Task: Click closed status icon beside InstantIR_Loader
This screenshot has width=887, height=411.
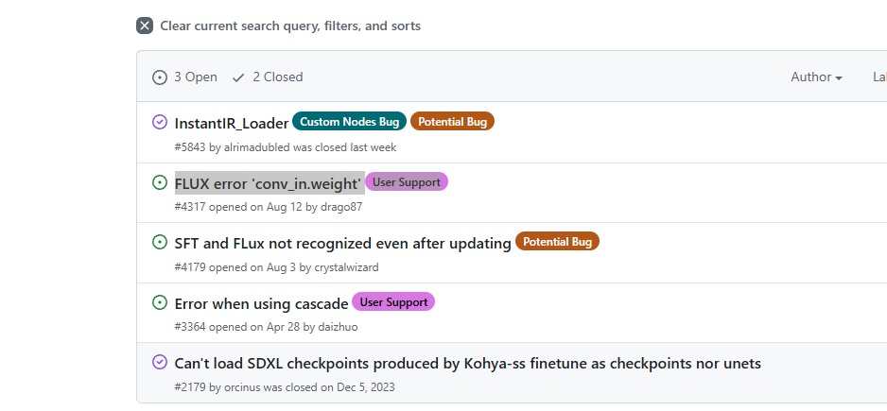Action: click(160, 122)
